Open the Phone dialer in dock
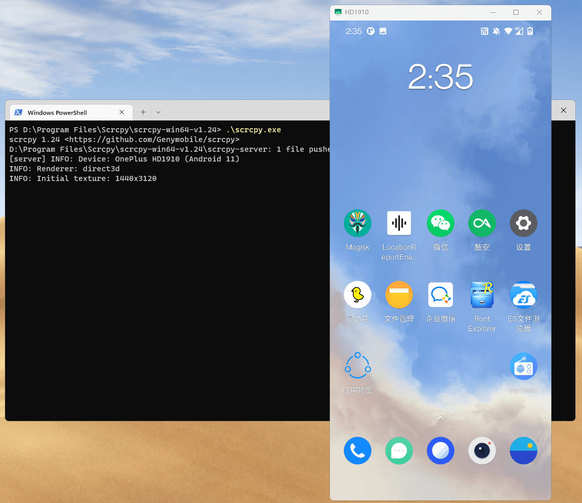This screenshot has width=582, height=503. pos(357,451)
